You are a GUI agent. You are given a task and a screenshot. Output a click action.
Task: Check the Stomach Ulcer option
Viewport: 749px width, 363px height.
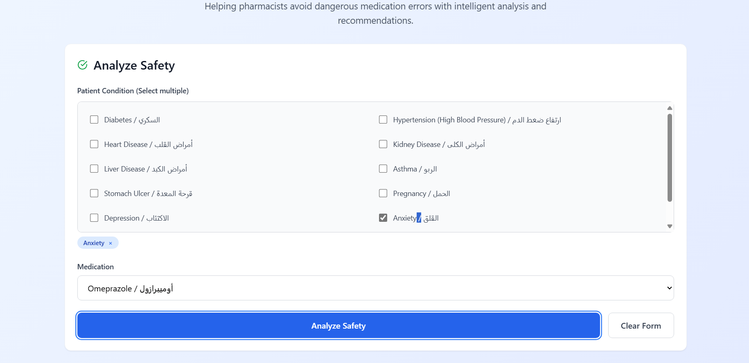[94, 193]
